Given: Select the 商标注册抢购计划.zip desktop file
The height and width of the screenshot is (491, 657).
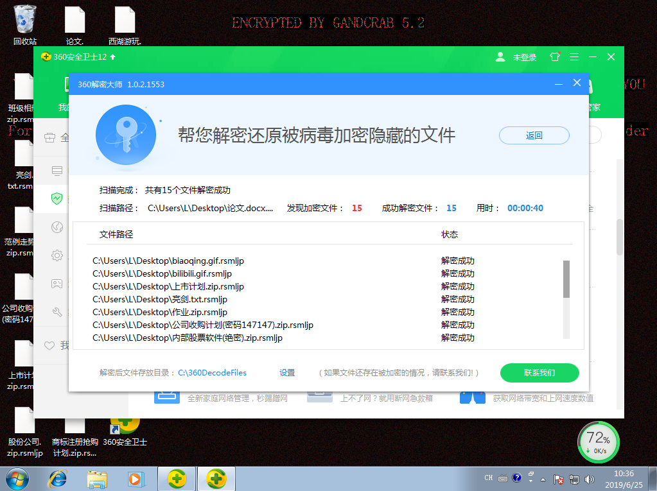Looking at the screenshot, I should coord(75,438).
